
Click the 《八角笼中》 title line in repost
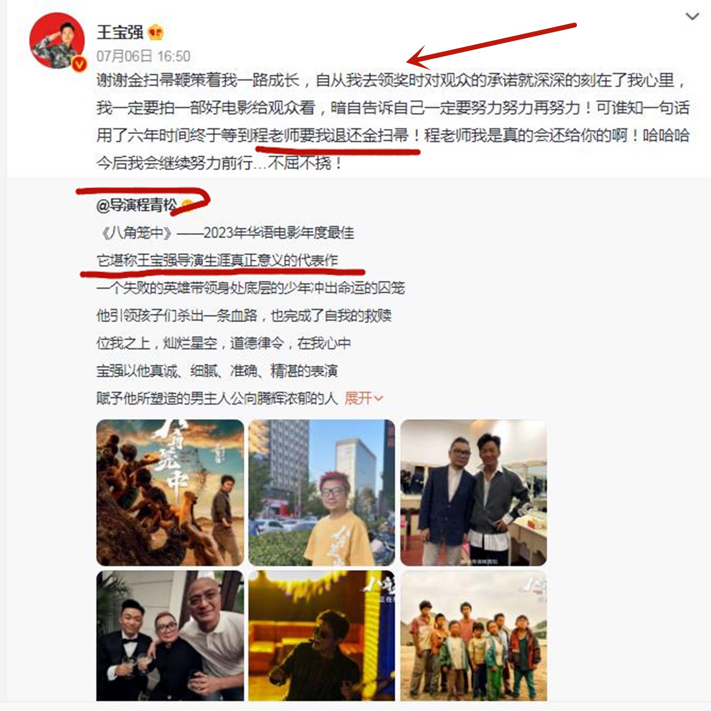[x=225, y=233]
